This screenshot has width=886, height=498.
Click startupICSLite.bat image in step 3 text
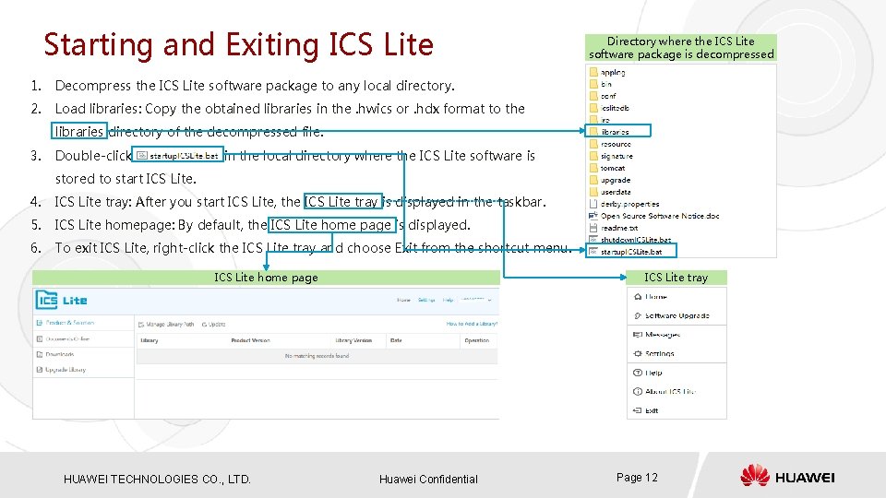pyautogui.click(x=178, y=155)
